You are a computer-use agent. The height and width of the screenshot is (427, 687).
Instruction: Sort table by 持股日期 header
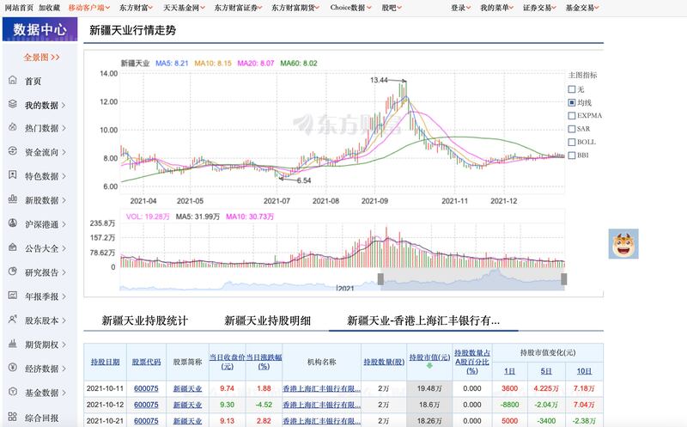105,362
